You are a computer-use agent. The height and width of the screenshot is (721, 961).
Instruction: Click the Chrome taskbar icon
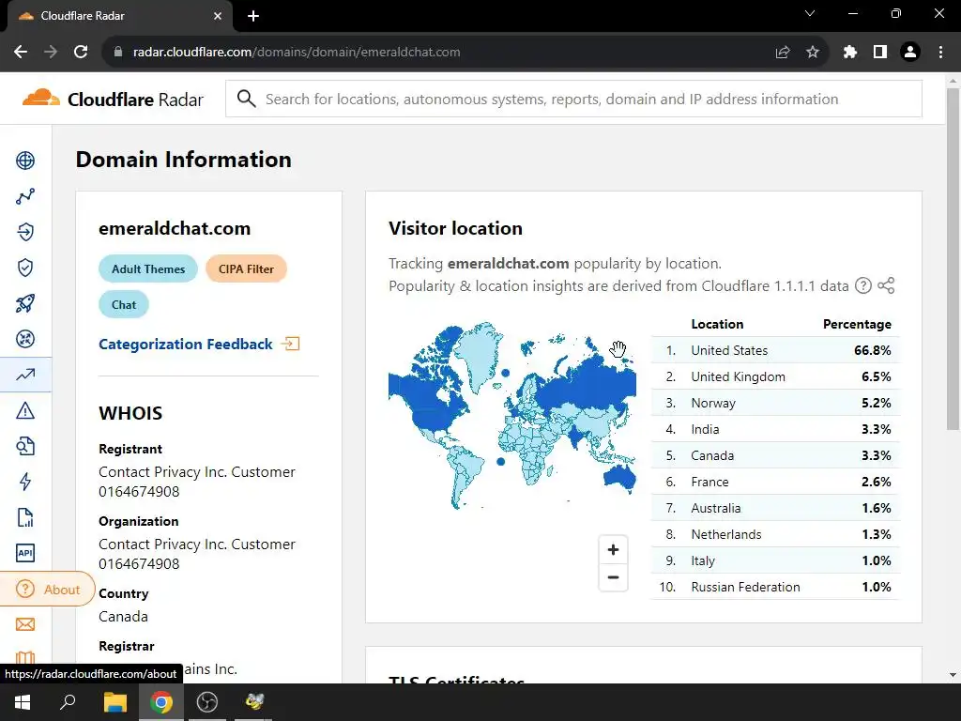click(161, 702)
